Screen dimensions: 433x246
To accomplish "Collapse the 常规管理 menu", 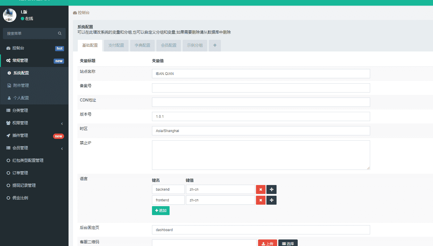I will tap(34, 61).
